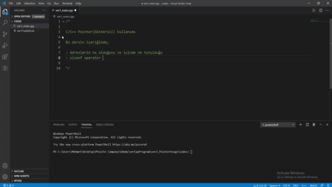Expand the Open Editors section
Screen dimensions: 332x187
(22, 16)
